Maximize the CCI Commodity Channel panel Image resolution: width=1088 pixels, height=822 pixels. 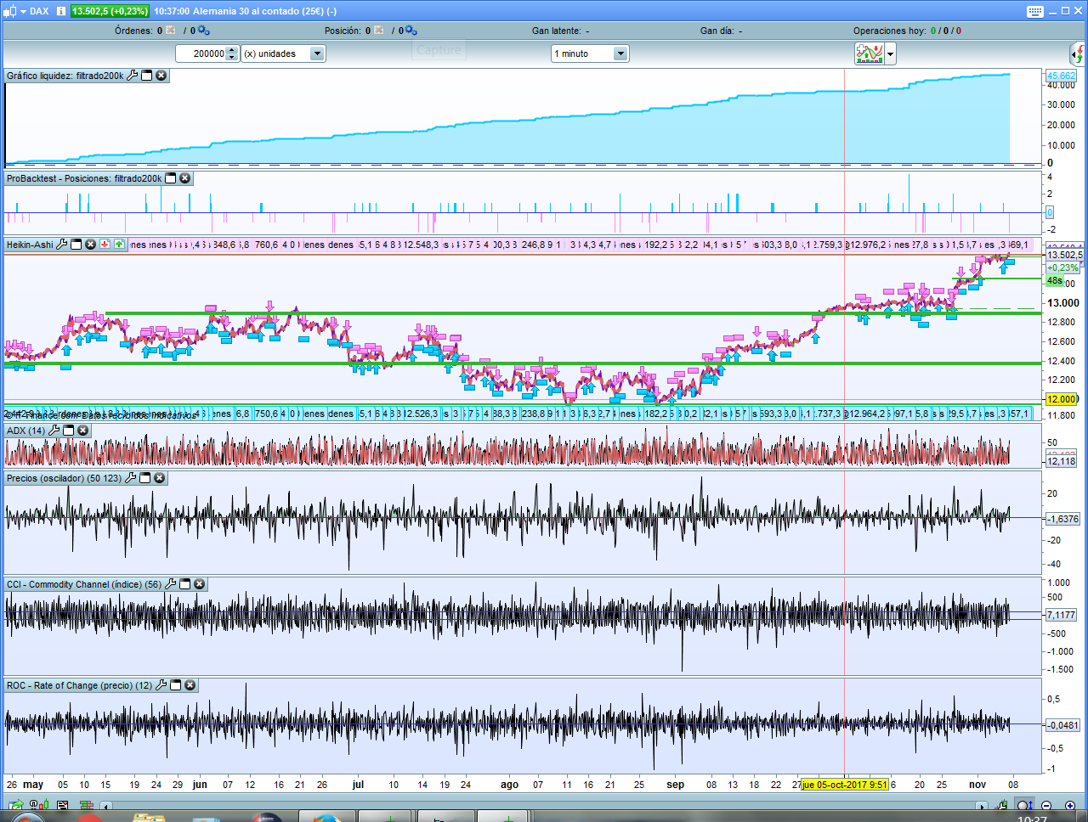[184, 584]
